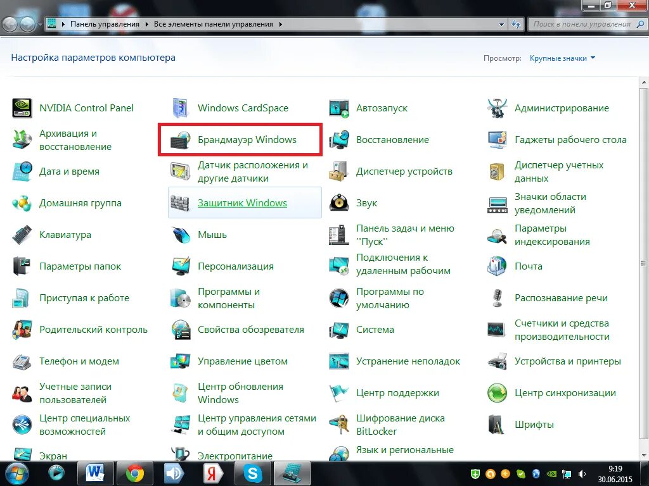Open the Центр поддержки flag icon
The width and height of the screenshot is (649, 486).
(x=339, y=392)
